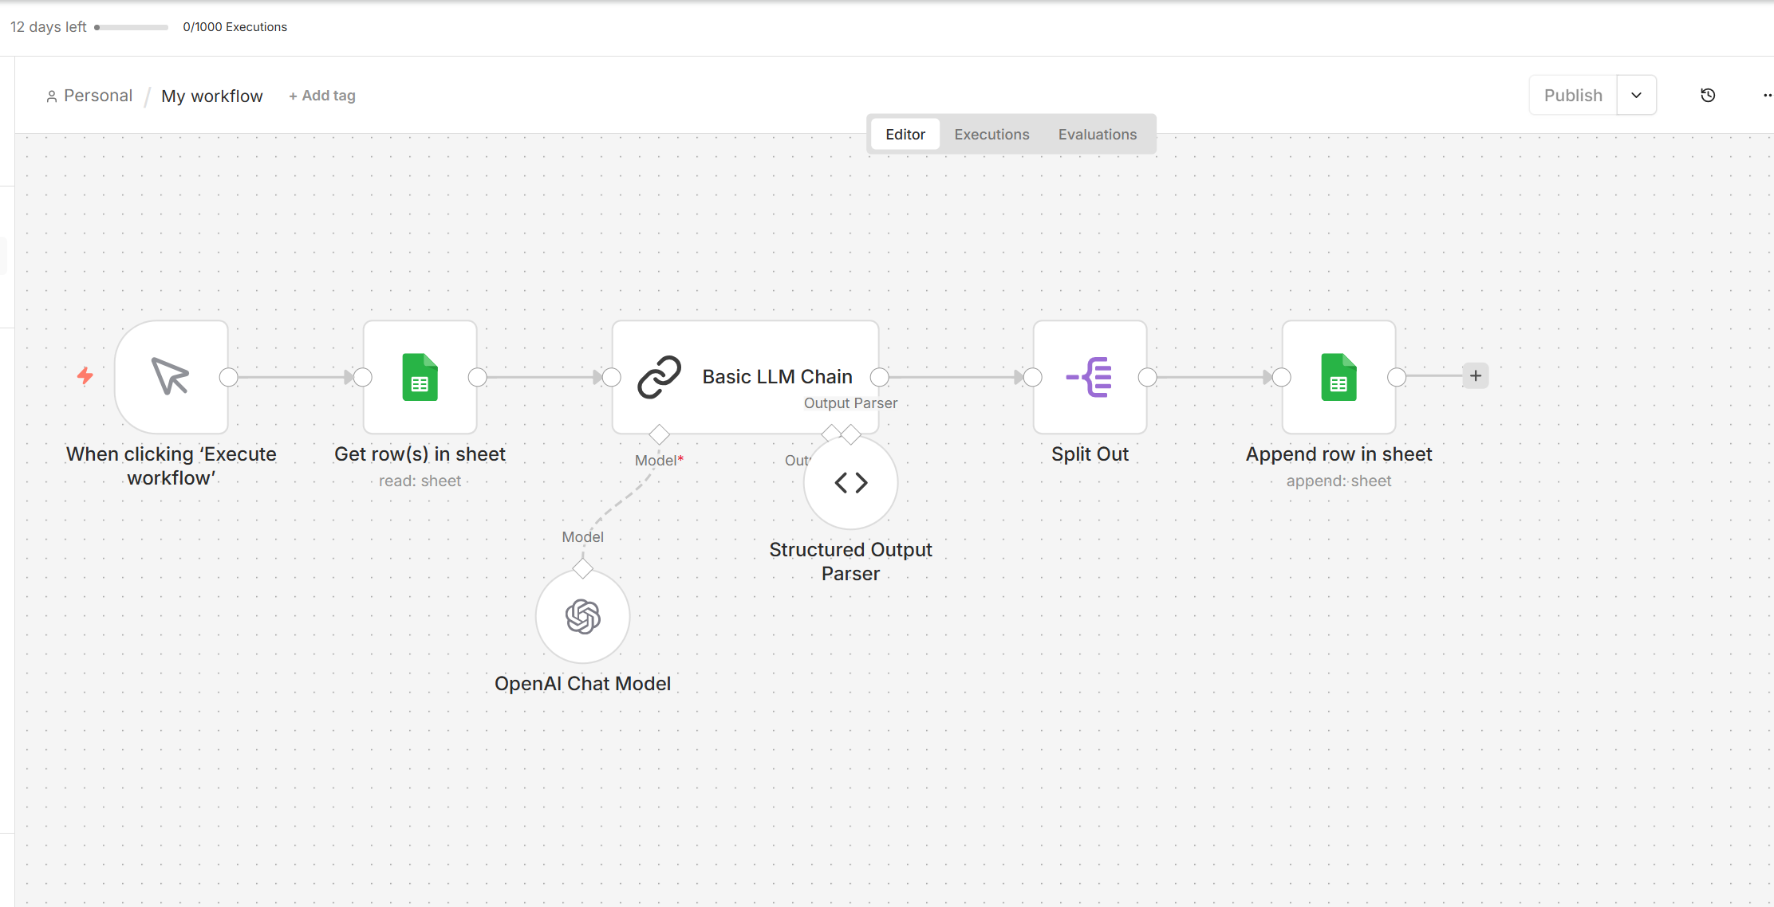
Task: Select the OpenAI Chat Model node
Action: [582, 616]
